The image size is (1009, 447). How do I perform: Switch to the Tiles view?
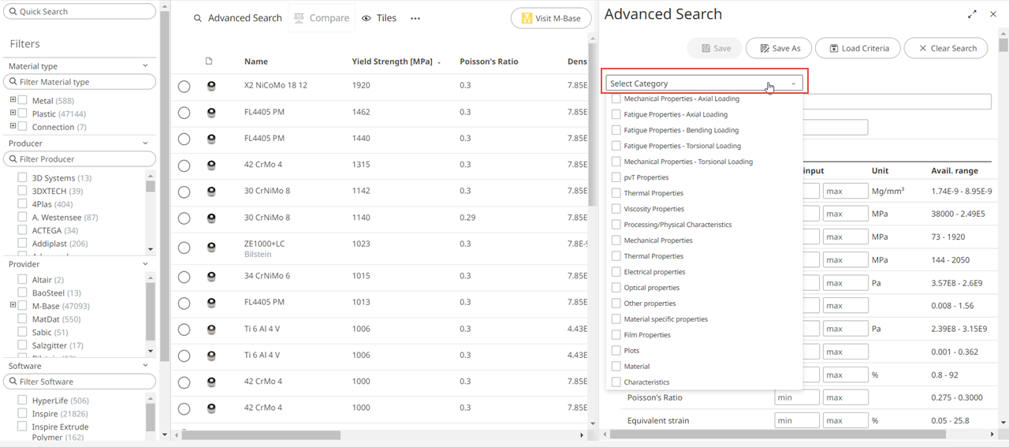379,18
